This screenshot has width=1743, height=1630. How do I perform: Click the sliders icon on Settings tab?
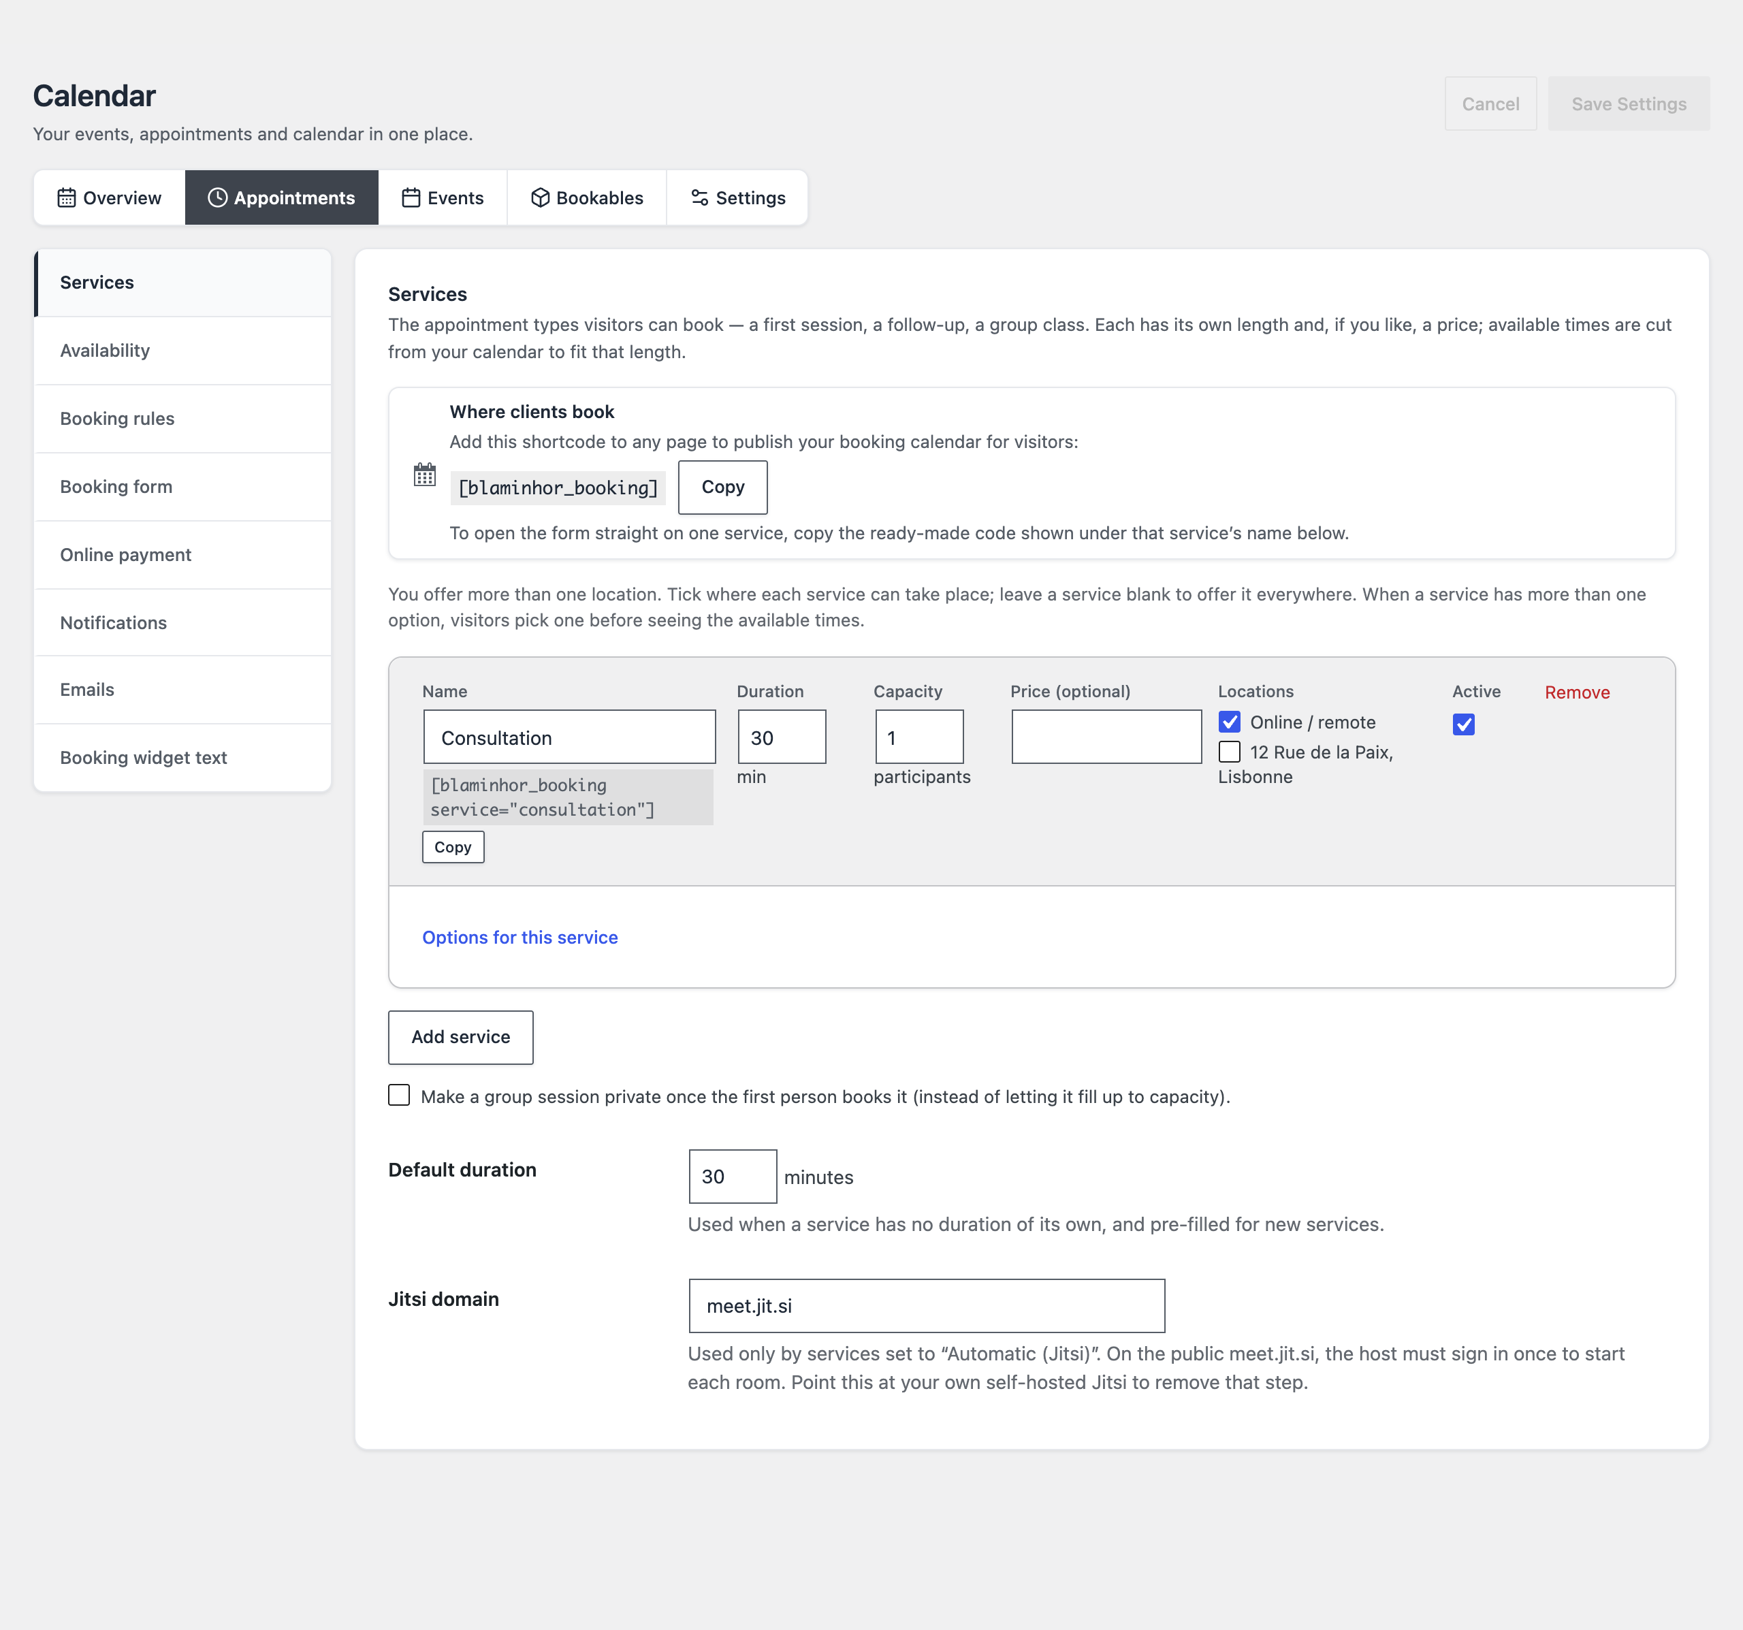click(700, 198)
